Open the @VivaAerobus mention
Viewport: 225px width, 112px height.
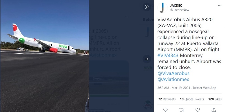point(173,73)
